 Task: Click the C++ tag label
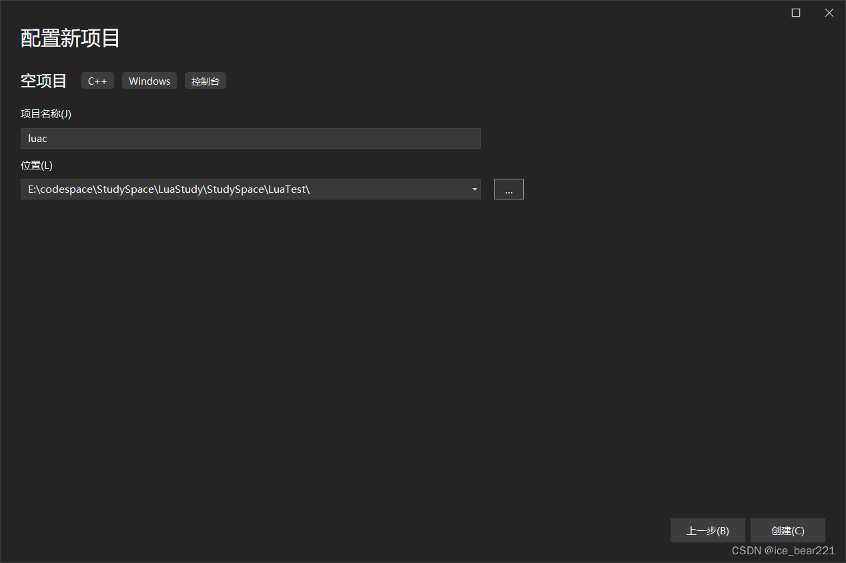tap(97, 80)
